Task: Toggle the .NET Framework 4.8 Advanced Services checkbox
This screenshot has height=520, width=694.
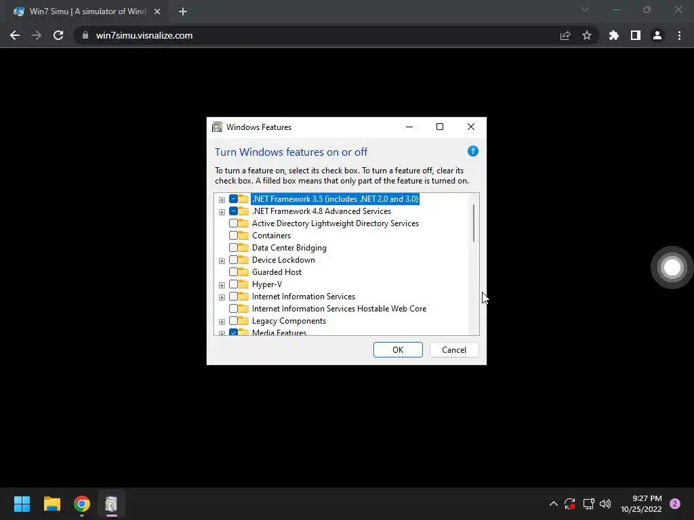Action: tap(233, 211)
